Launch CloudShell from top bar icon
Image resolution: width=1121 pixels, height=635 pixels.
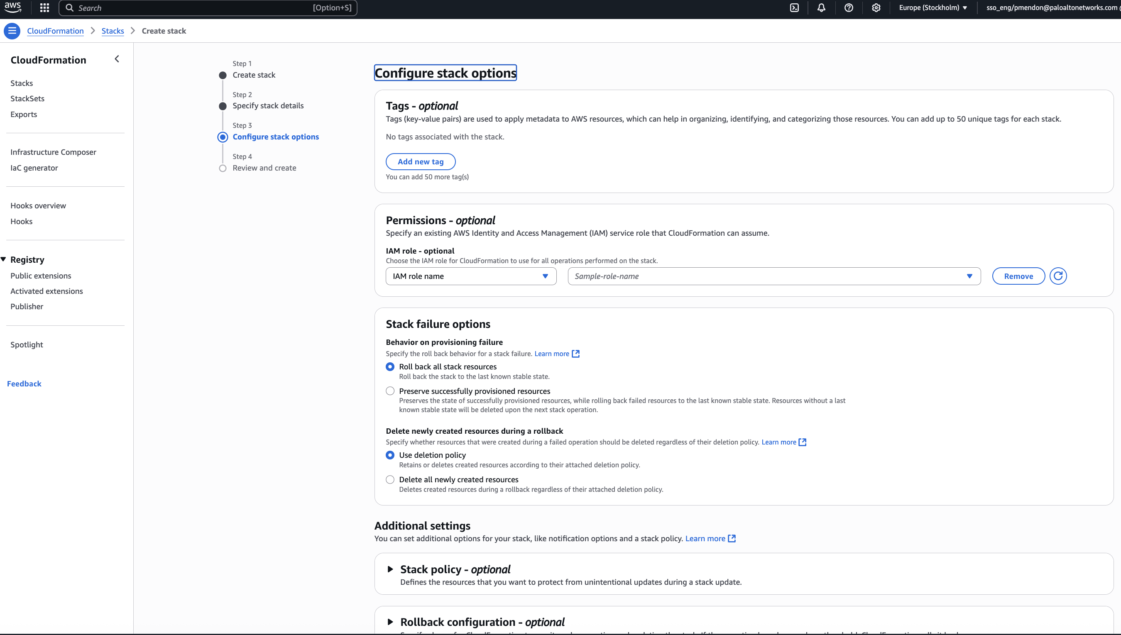794,8
